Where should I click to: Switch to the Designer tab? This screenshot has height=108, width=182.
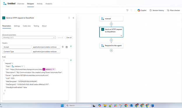(x=31, y=4)
